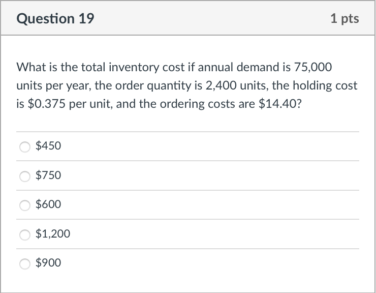
Task: Click "$0.375" in the question text
Action: tap(42, 104)
